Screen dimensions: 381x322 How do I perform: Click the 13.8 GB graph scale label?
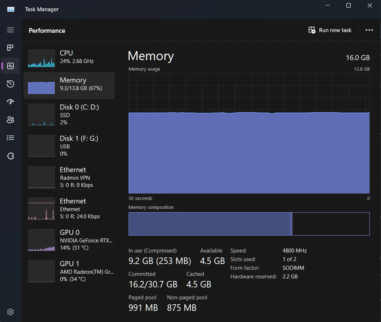coord(362,69)
